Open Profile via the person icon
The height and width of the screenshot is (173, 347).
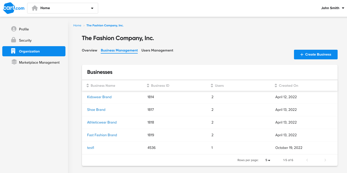pos(13,29)
